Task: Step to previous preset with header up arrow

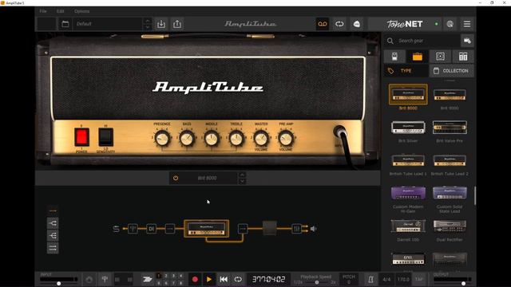Action: click(147, 21)
